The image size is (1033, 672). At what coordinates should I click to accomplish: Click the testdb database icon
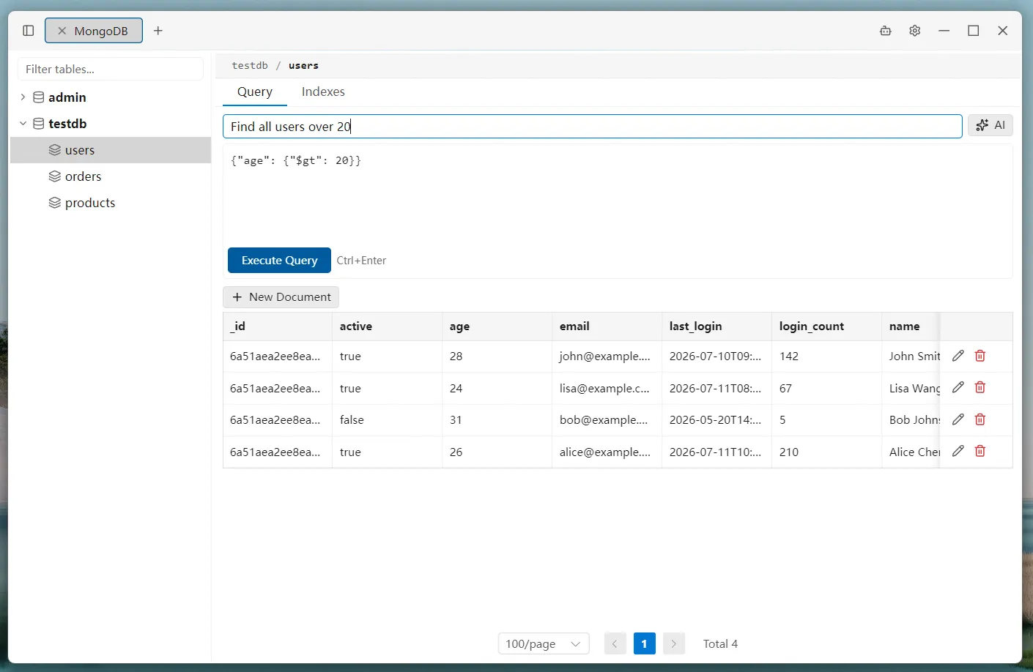tap(39, 124)
